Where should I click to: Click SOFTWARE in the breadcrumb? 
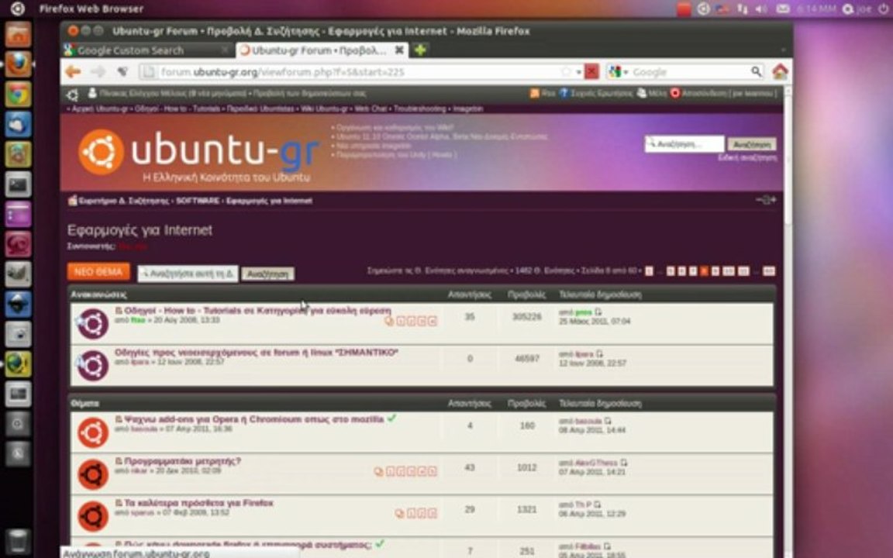coord(198,201)
